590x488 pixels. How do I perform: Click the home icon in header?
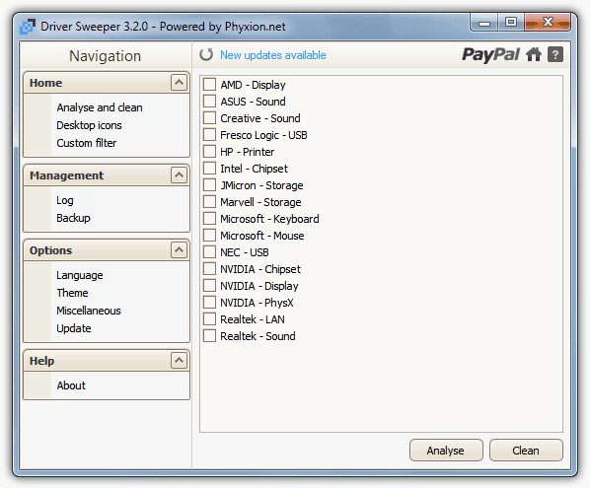(534, 54)
